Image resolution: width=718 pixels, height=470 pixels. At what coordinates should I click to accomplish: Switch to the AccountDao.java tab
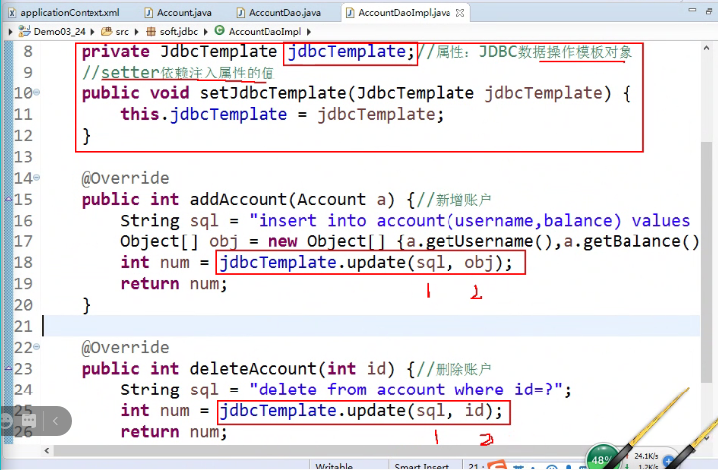tap(278, 12)
